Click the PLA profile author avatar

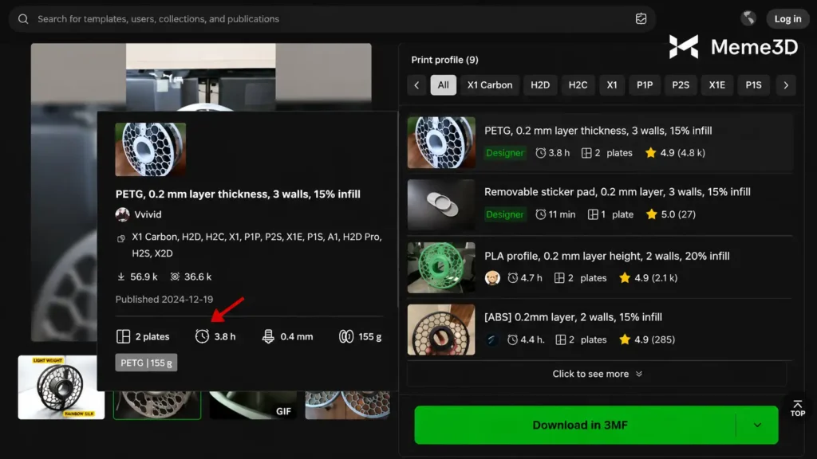(x=492, y=278)
